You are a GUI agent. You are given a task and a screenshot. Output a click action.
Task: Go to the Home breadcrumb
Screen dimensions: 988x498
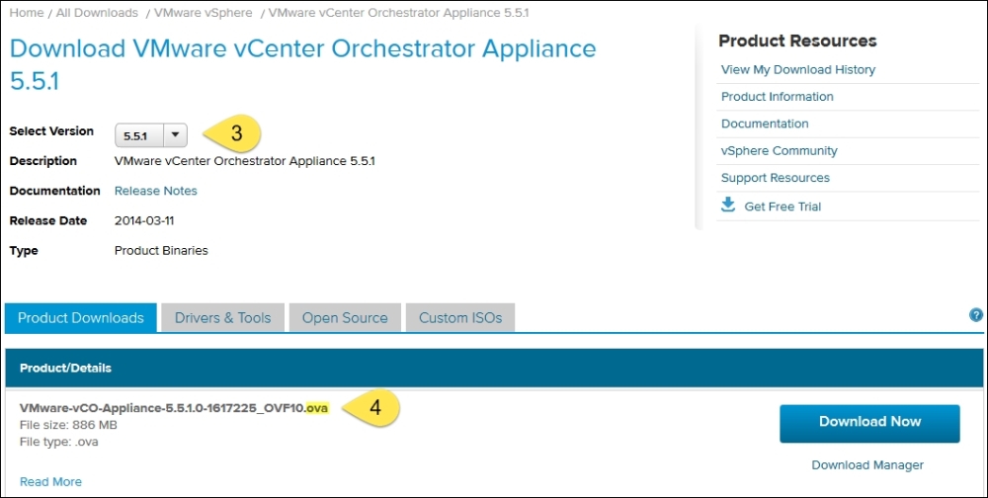[x=26, y=13]
